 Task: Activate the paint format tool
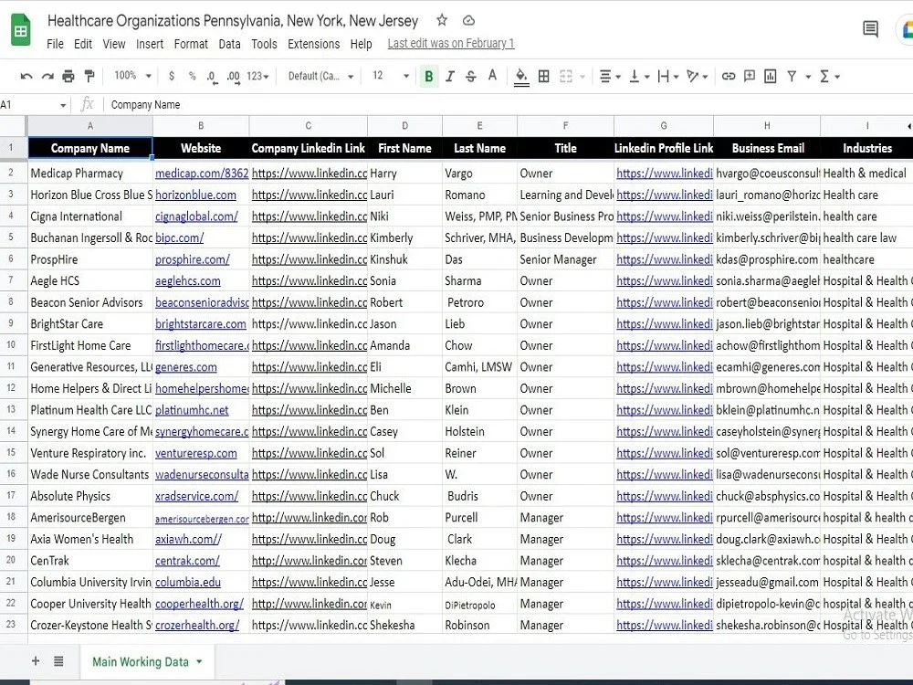click(89, 77)
